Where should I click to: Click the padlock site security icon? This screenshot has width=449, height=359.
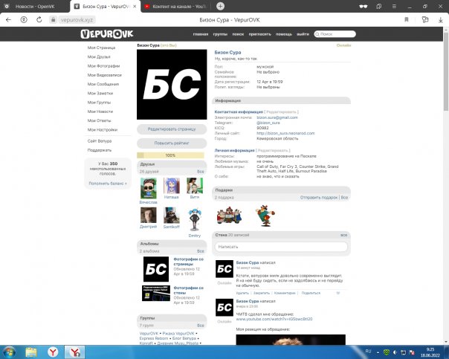coord(53,20)
